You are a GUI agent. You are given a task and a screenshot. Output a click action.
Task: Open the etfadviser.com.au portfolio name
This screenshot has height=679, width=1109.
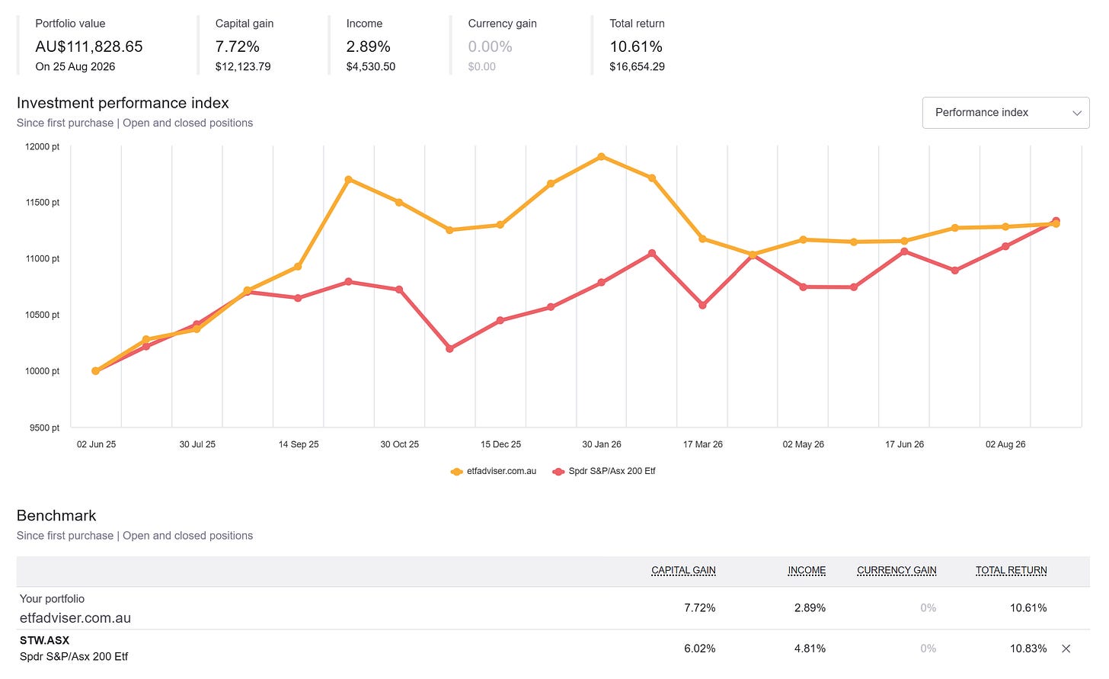click(75, 618)
